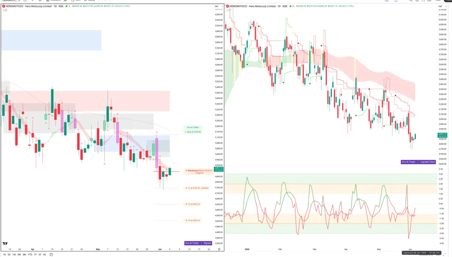The image size is (452, 257).
Task: Select the 3M date range
Action: (19, 254)
